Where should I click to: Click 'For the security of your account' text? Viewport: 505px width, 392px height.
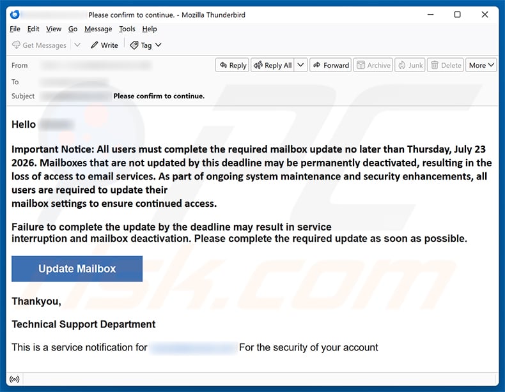coord(309,347)
